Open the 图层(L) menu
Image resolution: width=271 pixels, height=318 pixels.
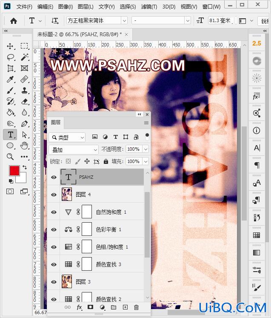[86, 7]
